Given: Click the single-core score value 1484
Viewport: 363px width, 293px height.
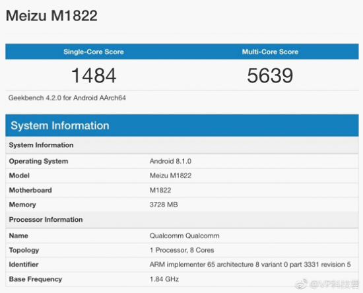Looking at the screenshot, I should pyautogui.click(x=94, y=75).
